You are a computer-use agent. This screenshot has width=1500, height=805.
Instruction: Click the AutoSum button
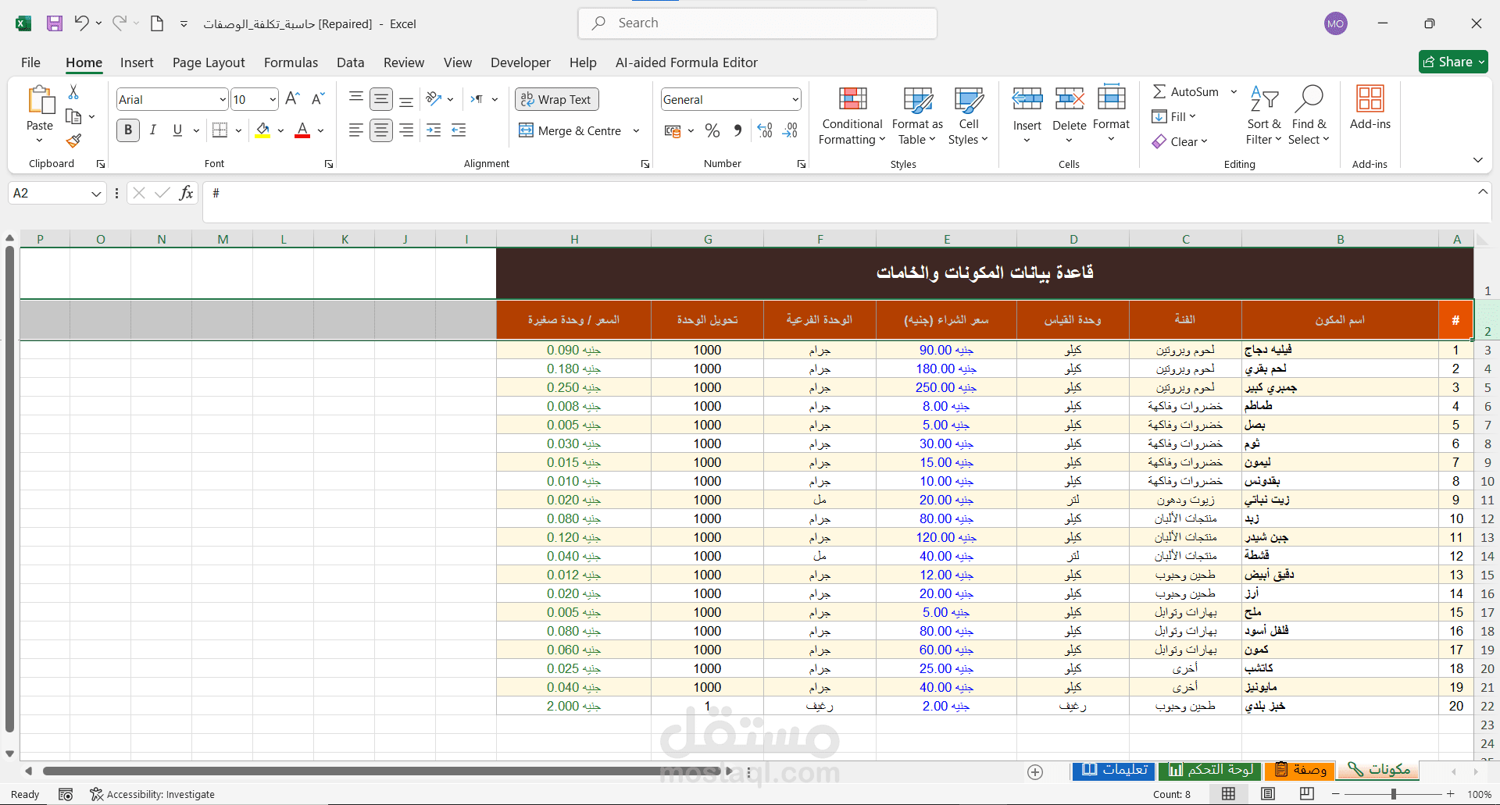[x=1185, y=92]
